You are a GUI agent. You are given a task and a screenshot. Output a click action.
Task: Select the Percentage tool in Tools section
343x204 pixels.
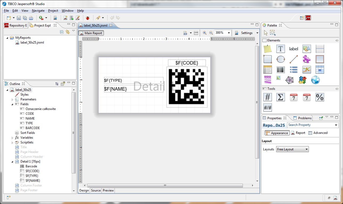[319, 97]
